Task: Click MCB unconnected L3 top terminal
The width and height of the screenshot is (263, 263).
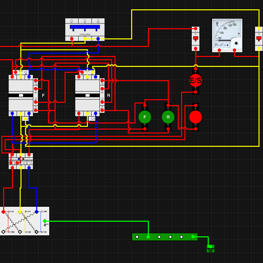Action: [x=98, y=20]
